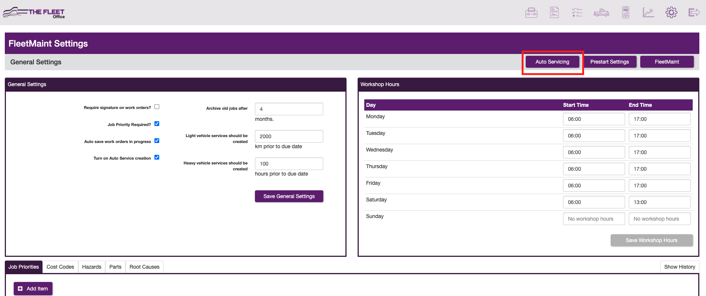The image size is (706, 296).
Task: Click Saturday start time field
Action: (x=594, y=202)
